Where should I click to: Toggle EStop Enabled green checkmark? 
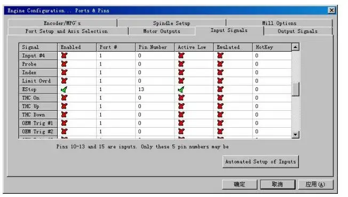64,89
